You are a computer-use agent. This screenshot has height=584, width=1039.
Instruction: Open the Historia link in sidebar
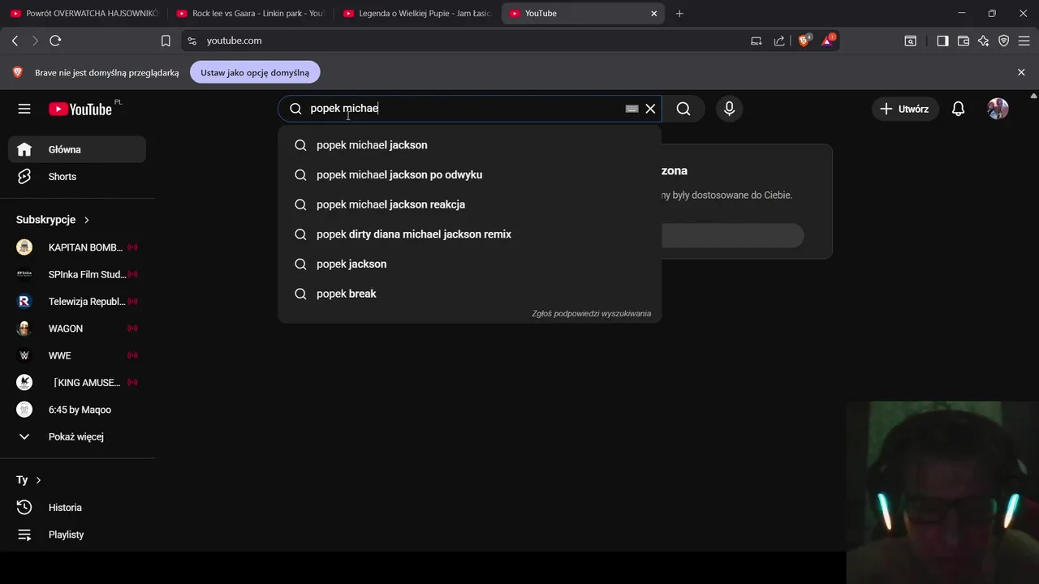coord(65,507)
